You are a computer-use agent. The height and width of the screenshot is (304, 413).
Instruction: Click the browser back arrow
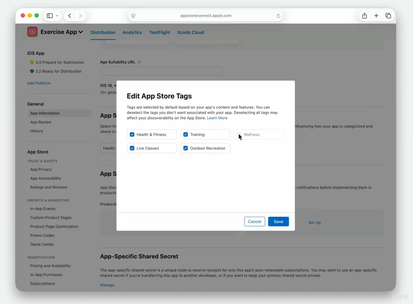pos(70,16)
